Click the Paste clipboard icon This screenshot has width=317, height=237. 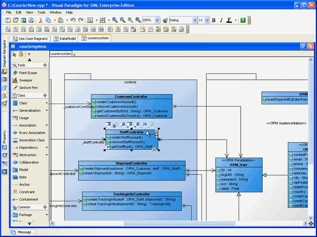61,20
